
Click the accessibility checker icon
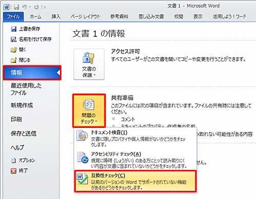pos(82,158)
